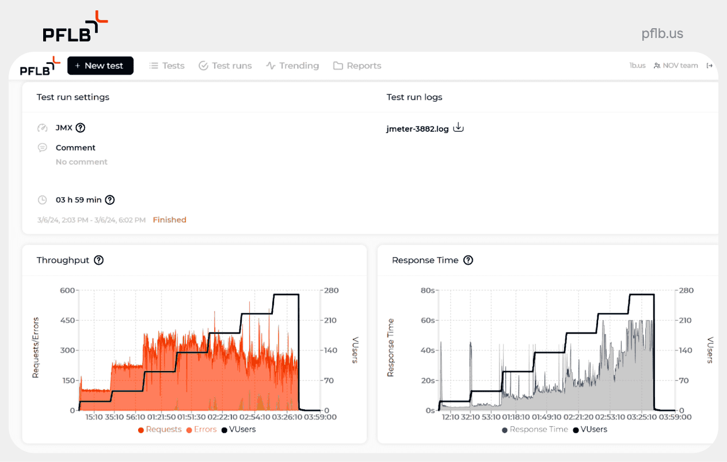This screenshot has height=462, width=727.
Task: Click the test run date range text
Action: 92,220
